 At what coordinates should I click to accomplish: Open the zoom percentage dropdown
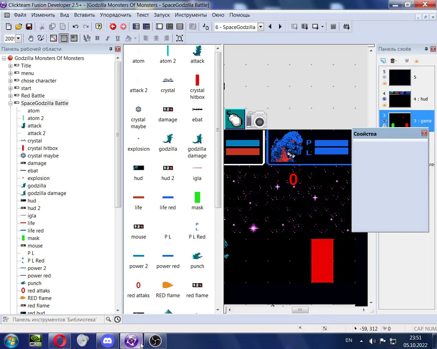pos(18,38)
